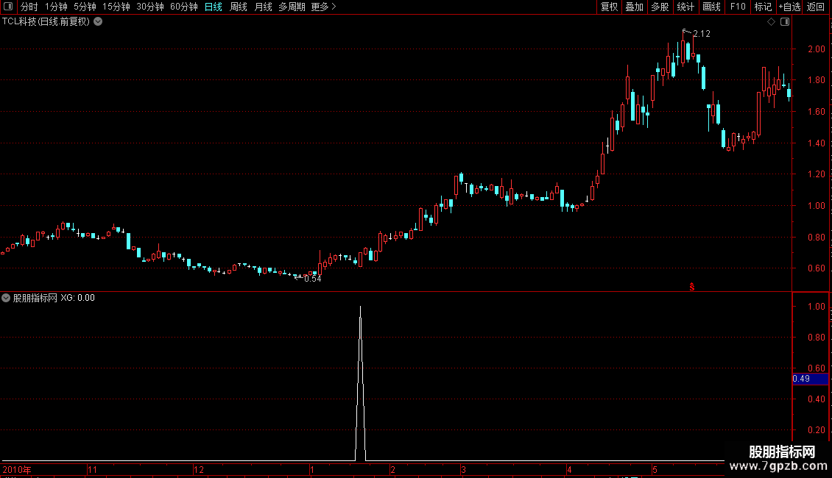Click the diamond icon above the chart
Image resolution: width=832 pixels, height=478 pixels.
(772, 22)
